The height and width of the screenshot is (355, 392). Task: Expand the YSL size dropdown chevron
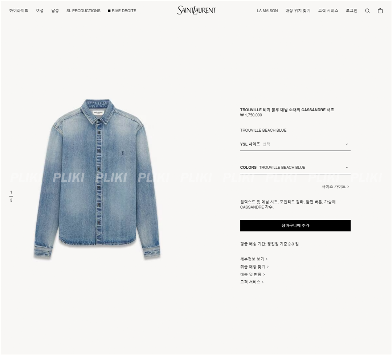[347, 144]
